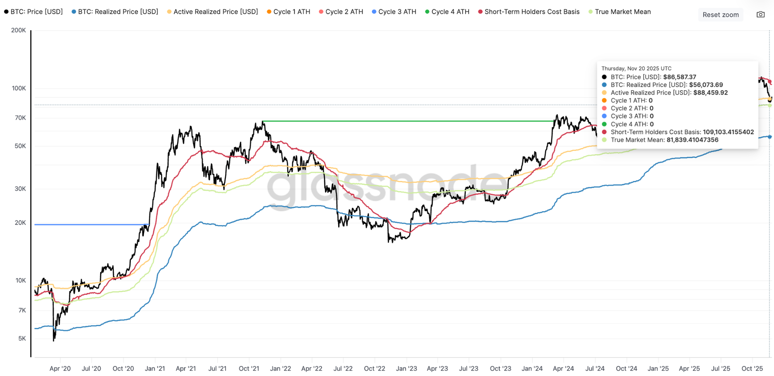The height and width of the screenshot is (376, 774).
Task: Click the green Cycle 4 ATH horizontal line
Action: point(406,121)
